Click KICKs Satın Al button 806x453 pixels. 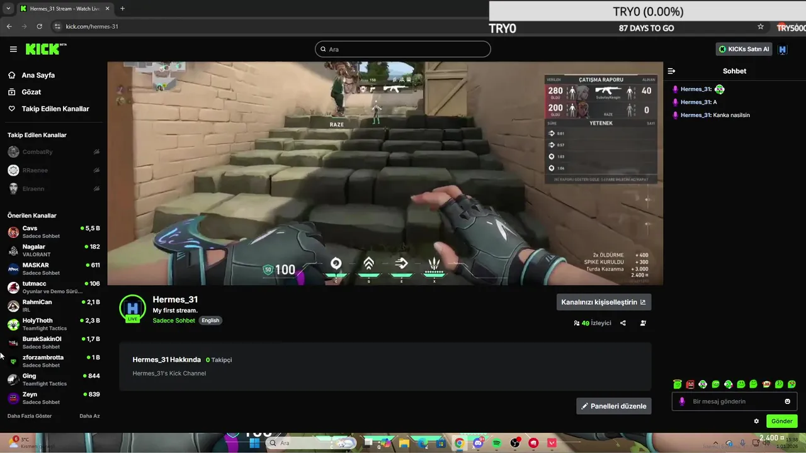pyautogui.click(x=744, y=49)
